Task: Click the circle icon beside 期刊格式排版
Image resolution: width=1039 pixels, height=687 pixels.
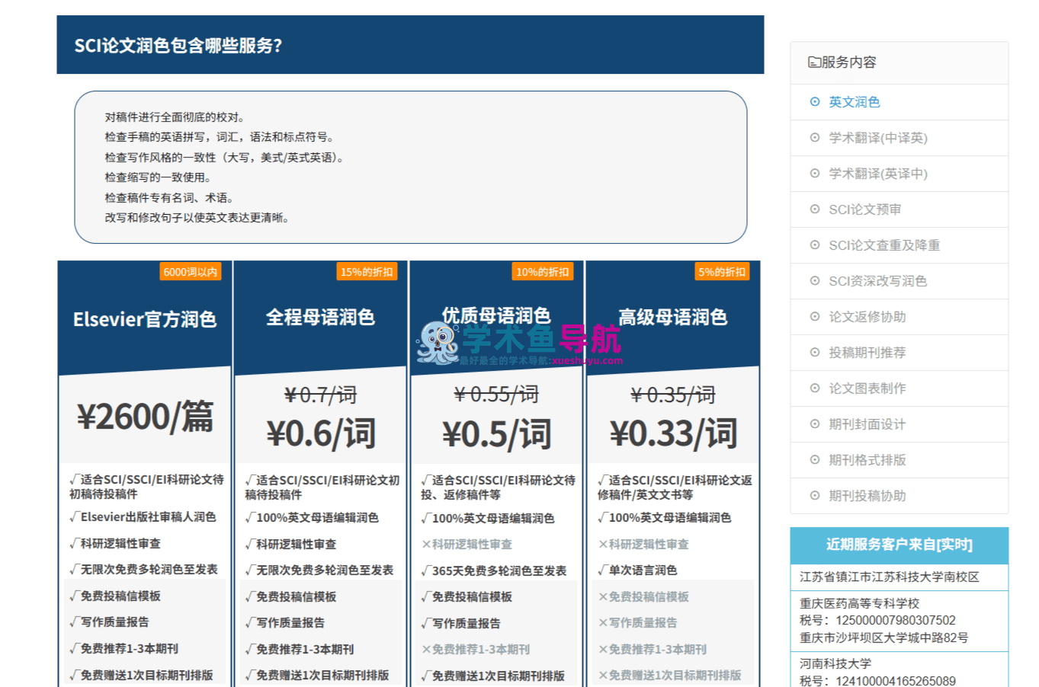Action: coord(815,460)
